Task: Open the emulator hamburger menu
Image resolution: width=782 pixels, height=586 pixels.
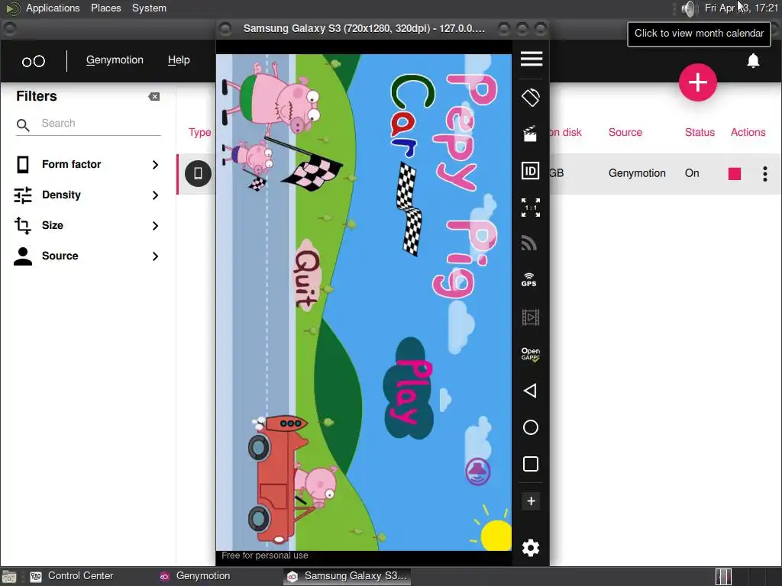Action: [532, 59]
